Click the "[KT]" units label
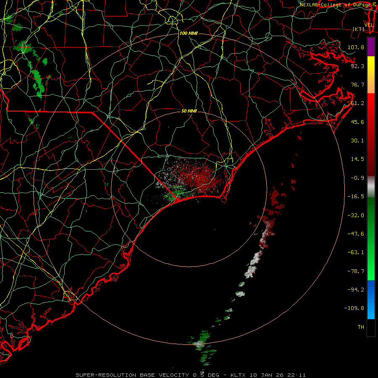378x378 pixels. click(x=359, y=29)
